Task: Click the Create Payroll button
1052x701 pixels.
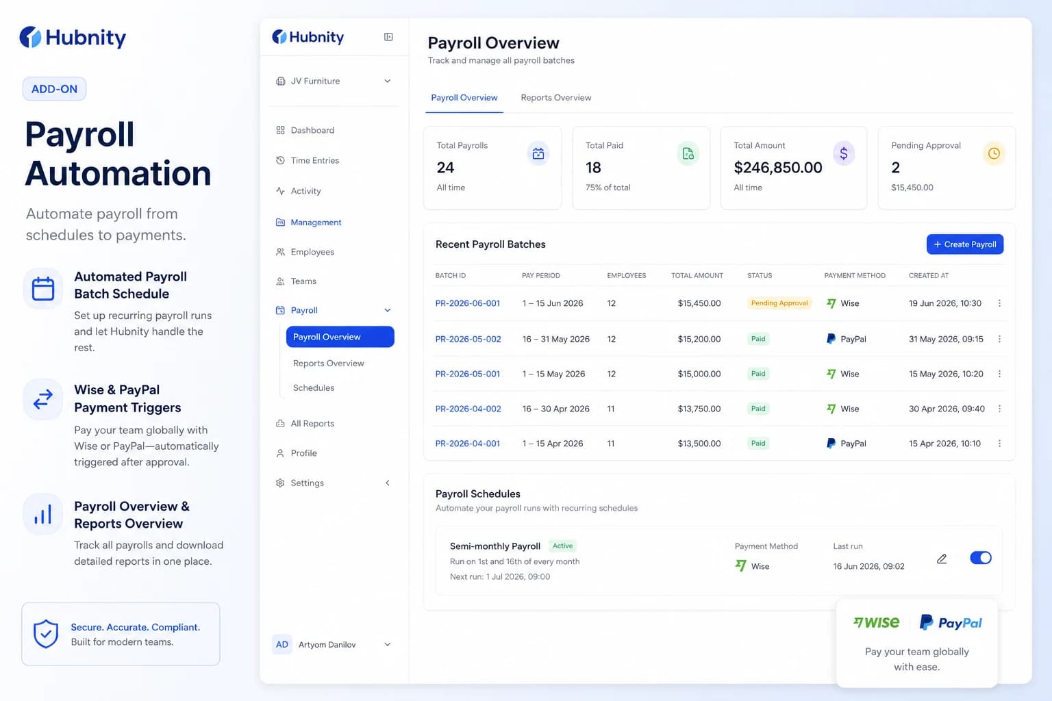Action: pyautogui.click(x=965, y=244)
